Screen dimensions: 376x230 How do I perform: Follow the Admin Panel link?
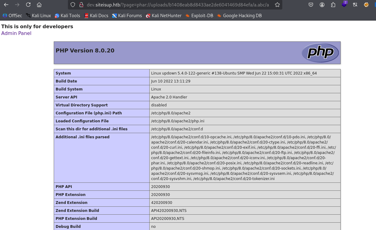[16, 33]
